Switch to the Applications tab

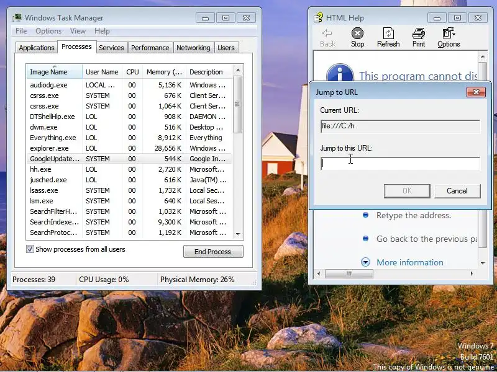click(37, 48)
